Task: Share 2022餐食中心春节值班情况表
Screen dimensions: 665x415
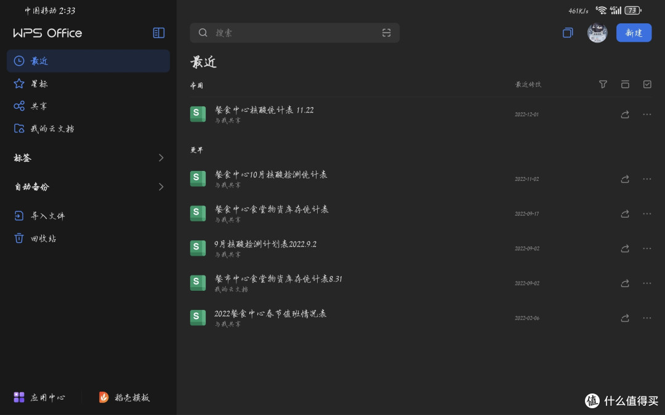Action: [x=625, y=318]
